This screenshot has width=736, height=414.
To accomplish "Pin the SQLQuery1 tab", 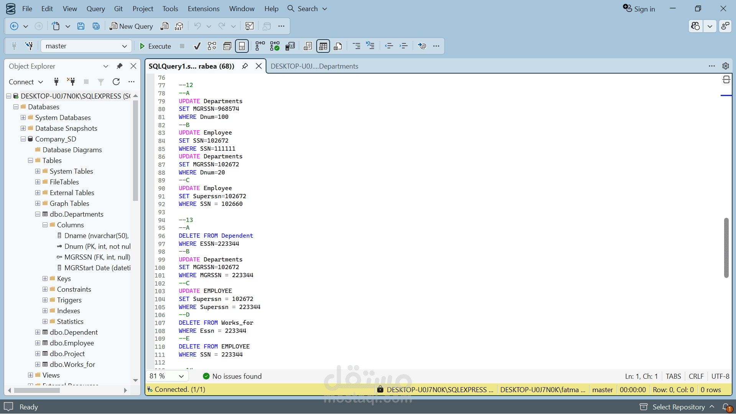I will [x=245, y=66].
